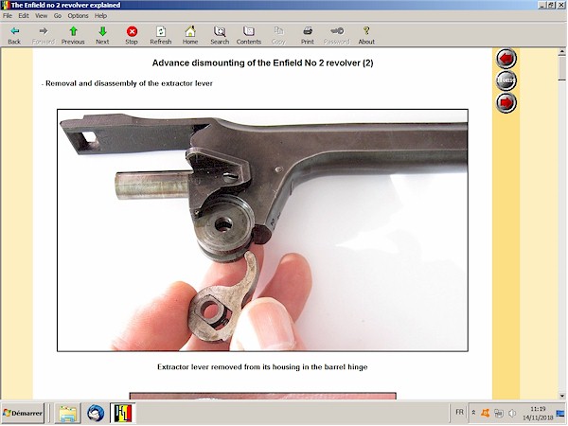The height and width of the screenshot is (426, 568).
Task: Open the Edit menu
Action: (x=24, y=15)
